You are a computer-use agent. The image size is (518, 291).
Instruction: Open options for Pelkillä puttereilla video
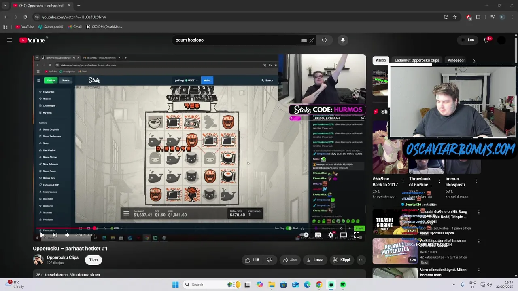[x=479, y=241]
